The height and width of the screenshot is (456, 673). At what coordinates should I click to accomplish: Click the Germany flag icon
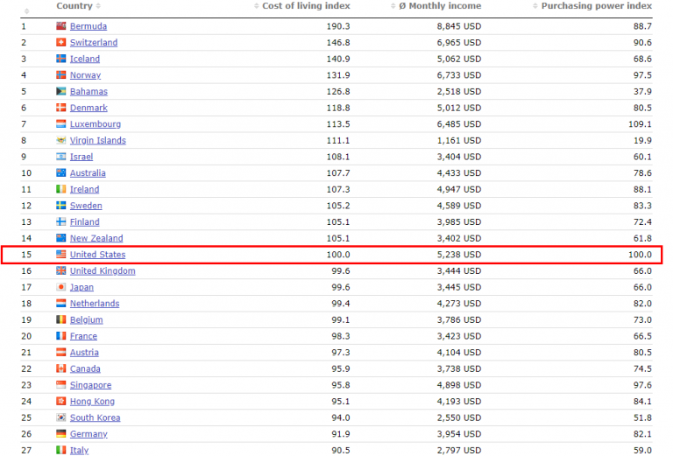(61, 433)
